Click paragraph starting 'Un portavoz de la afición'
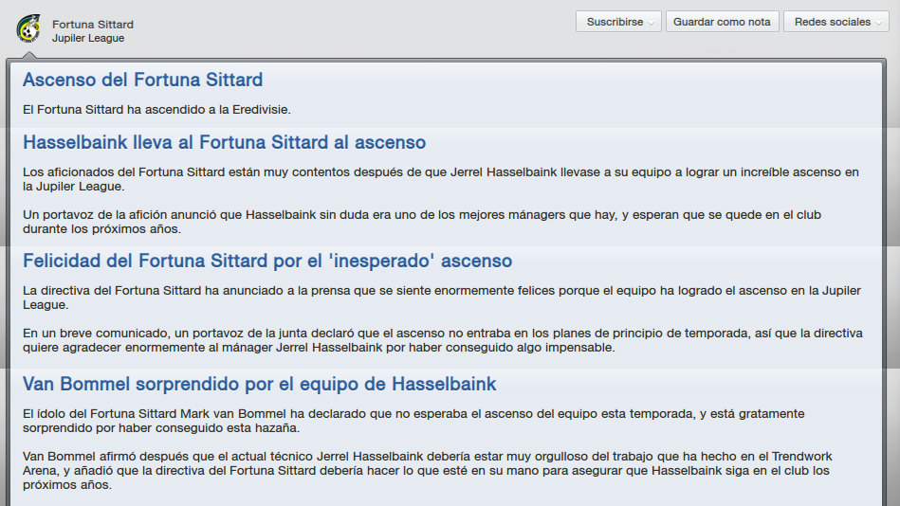Viewport: 900px width, 506px height. coord(422,222)
